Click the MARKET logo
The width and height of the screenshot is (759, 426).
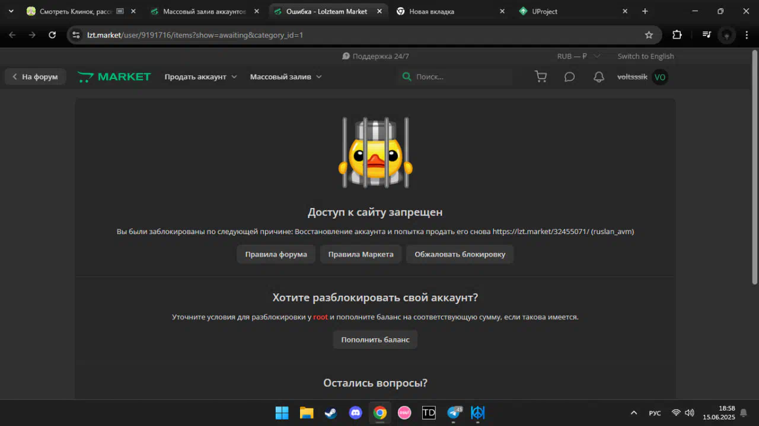[x=114, y=76]
